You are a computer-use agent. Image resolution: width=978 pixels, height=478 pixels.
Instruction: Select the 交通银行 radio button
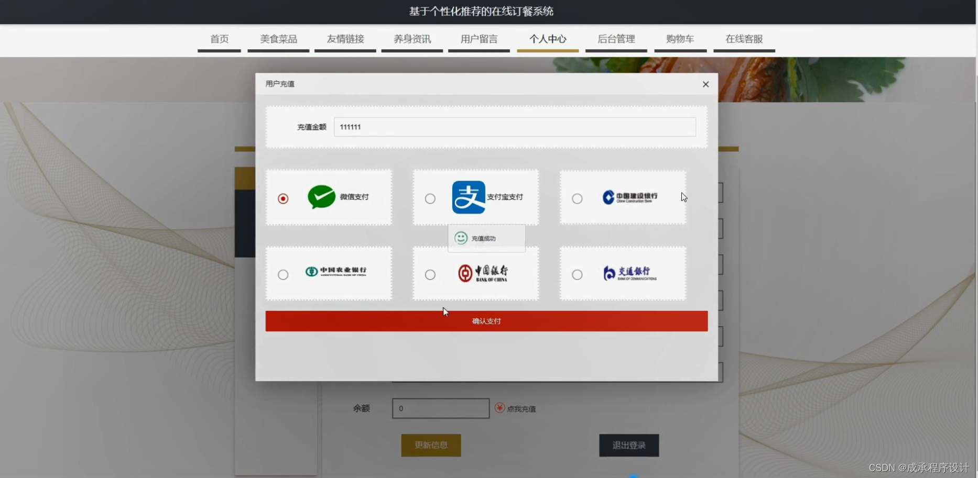[x=577, y=274]
